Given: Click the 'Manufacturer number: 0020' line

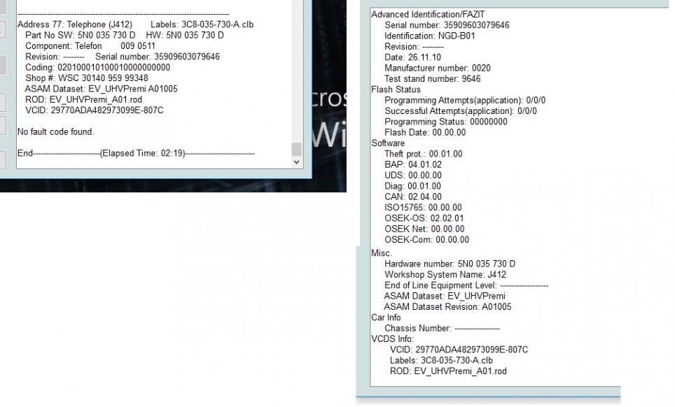Looking at the screenshot, I should [437, 68].
